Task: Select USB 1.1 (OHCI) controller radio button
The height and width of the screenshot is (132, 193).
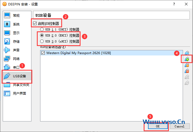Action: pyautogui.click(x=42, y=29)
